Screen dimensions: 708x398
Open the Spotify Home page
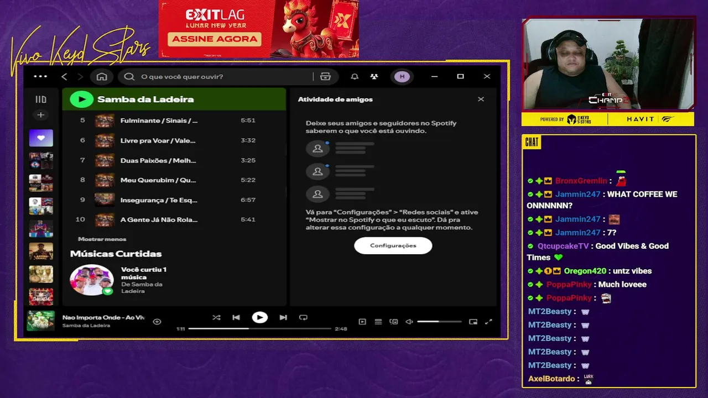click(102, 76)
